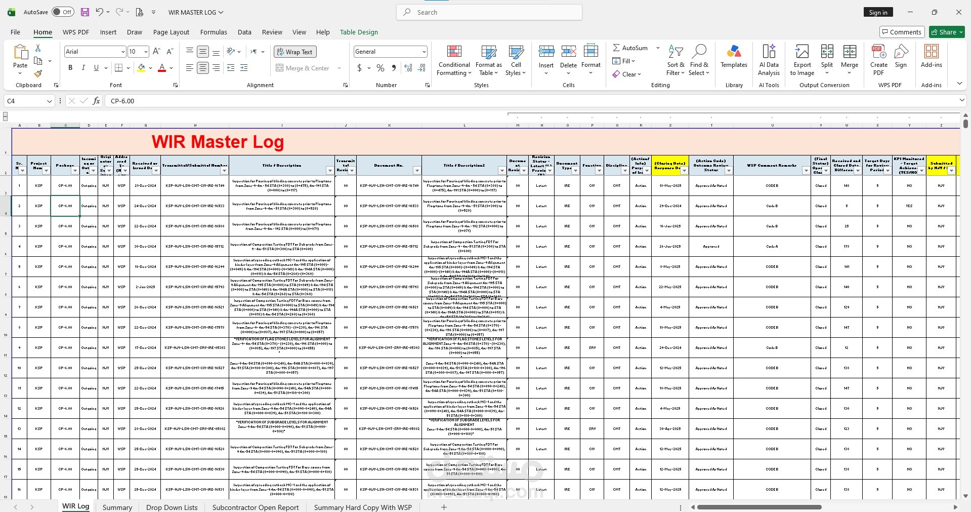971x512 pixels.
Task: Open Document No. column filter dropdown
Action: (417, 170)
